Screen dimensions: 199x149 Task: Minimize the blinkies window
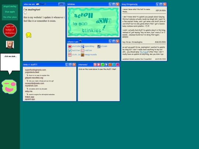pyautogui.click(x=110, y=4)
